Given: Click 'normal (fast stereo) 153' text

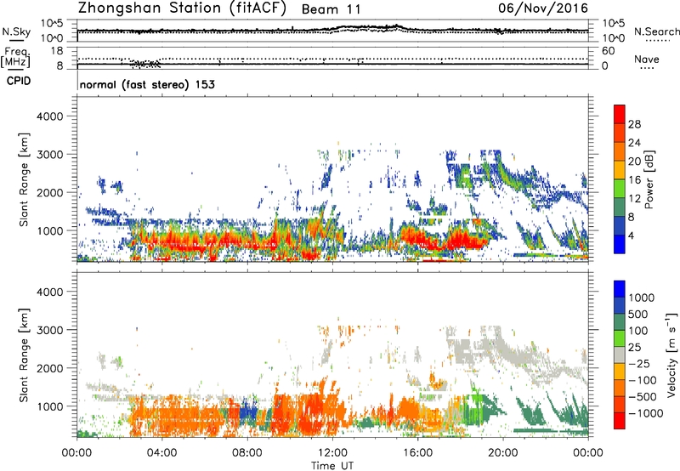Looking at the screenshot, I should [147, 84].
